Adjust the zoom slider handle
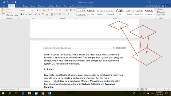 [x=157, y=89]
